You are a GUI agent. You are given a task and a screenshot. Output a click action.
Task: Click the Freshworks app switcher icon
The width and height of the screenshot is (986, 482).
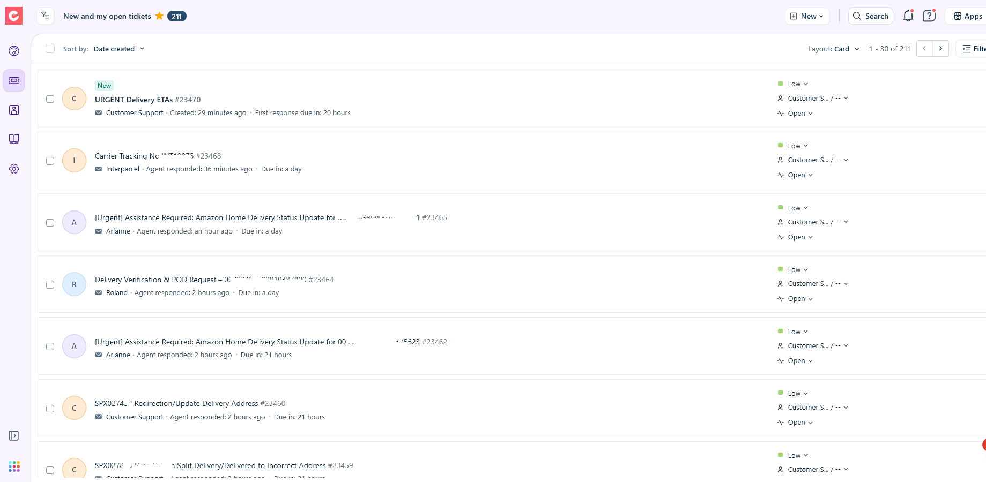click(x=14, y=466)
